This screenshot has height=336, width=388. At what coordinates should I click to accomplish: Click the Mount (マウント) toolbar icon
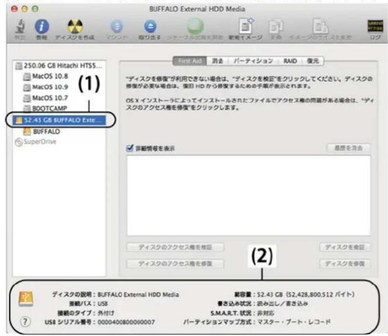coord(117,26)
